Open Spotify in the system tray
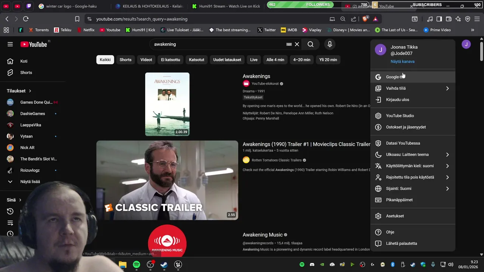The image size is (484, 272). (x=302, y=264)
